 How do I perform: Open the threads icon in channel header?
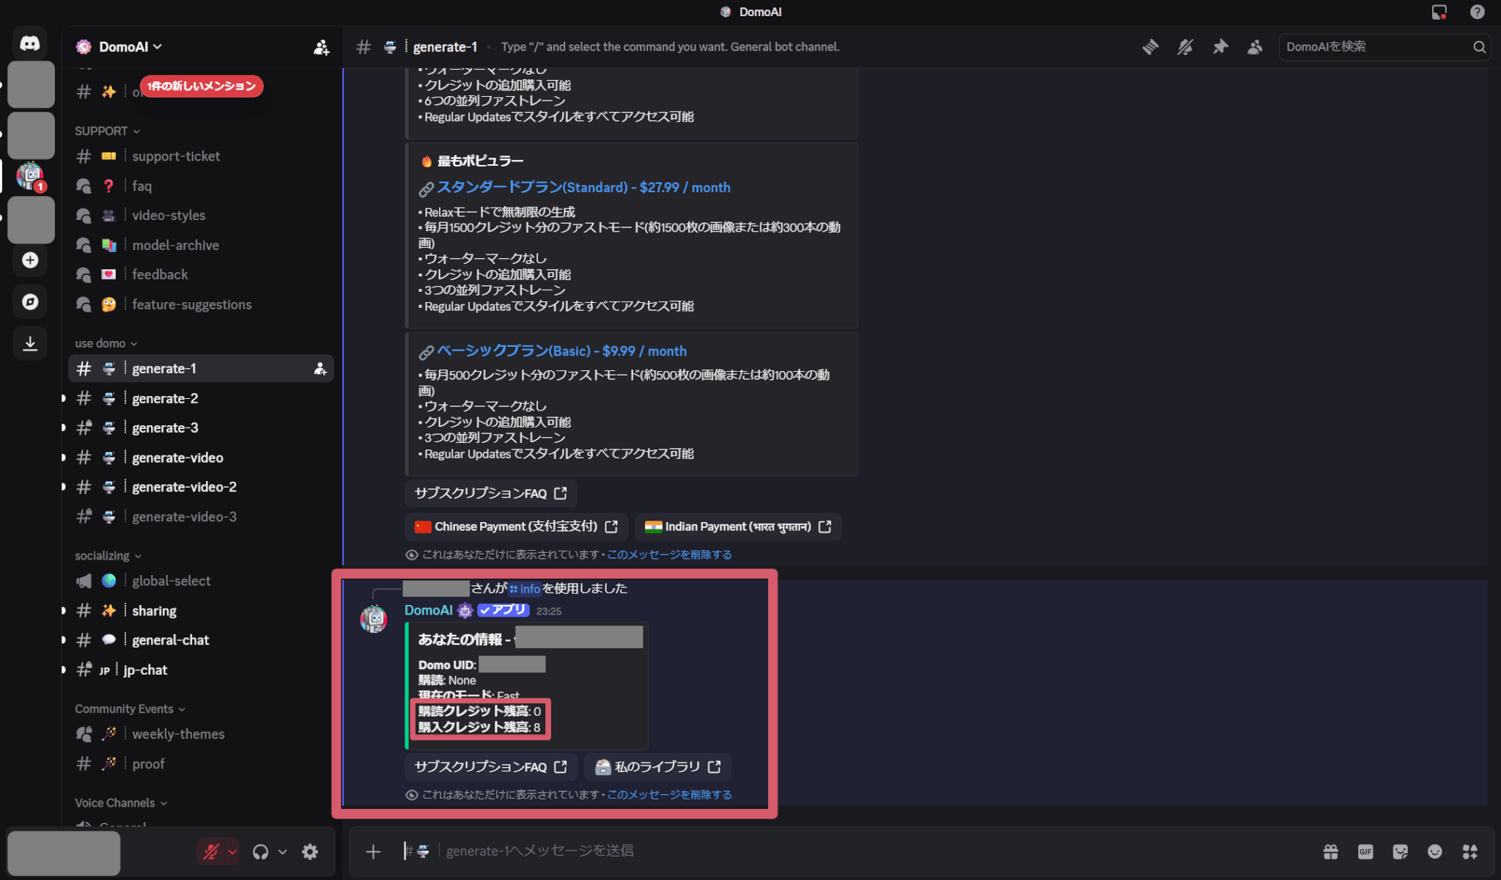(1150, 47)
